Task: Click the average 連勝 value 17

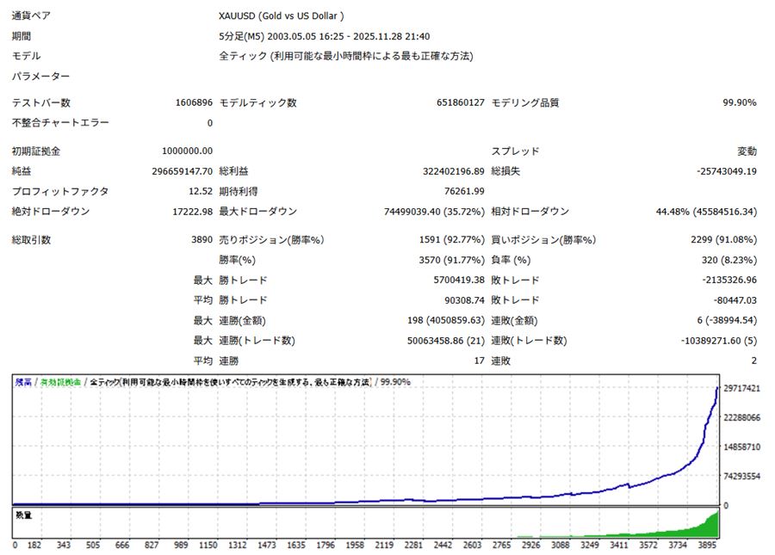Action: pyautogui.click(x=480, y=361)
